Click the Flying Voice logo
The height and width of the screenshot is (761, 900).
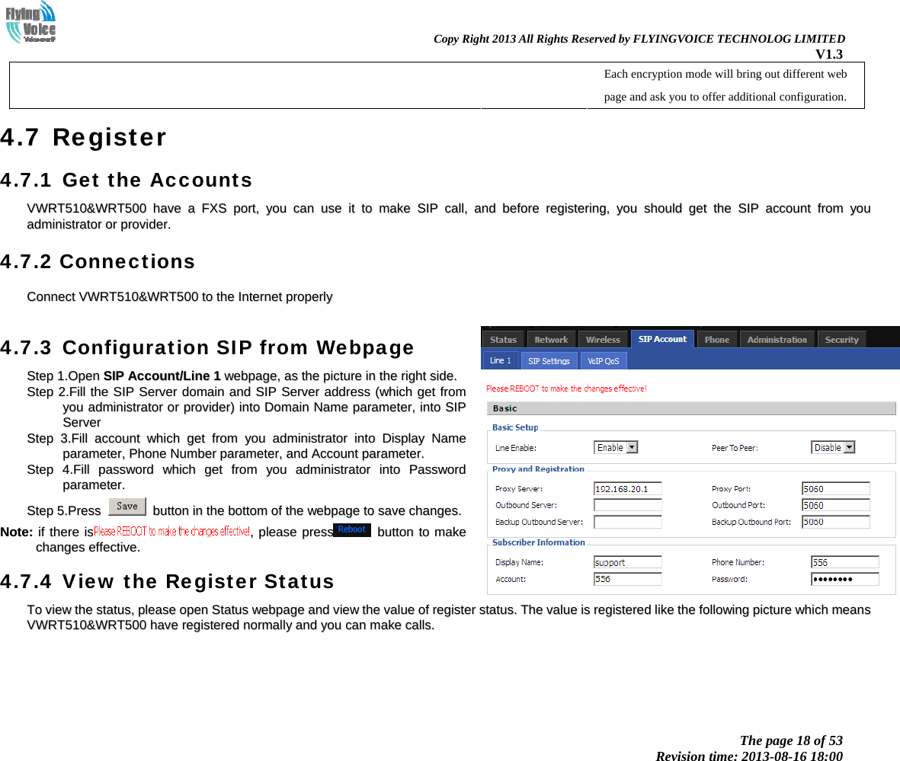click(x=30, y=22)
